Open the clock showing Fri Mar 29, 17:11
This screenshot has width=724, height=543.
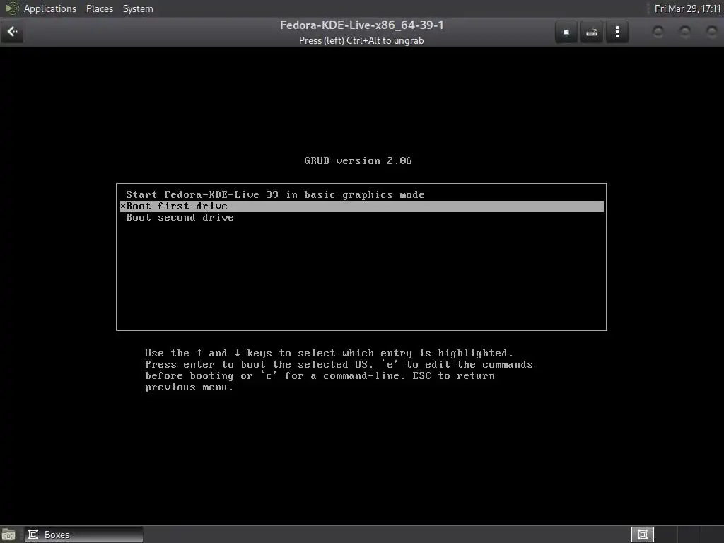687,8
